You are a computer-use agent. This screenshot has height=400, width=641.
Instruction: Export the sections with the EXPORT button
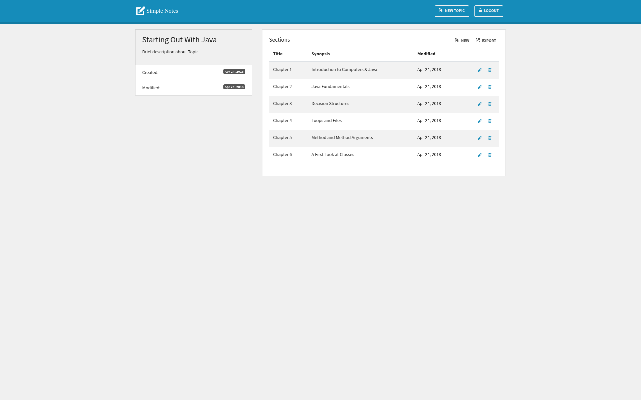(x=486, y=41)
